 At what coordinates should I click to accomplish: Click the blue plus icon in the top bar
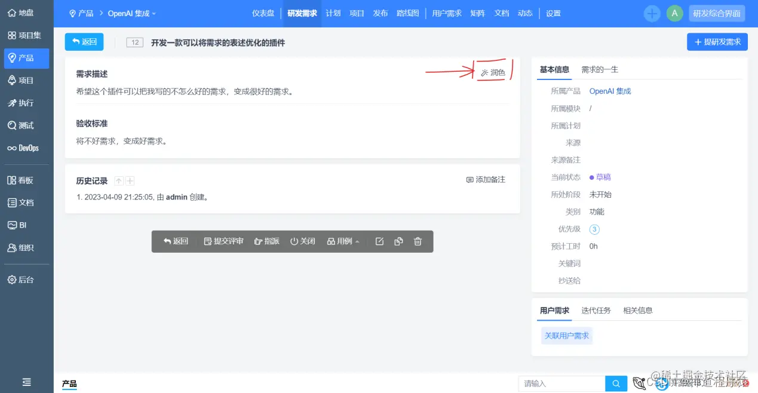click(x=652, y=13)
